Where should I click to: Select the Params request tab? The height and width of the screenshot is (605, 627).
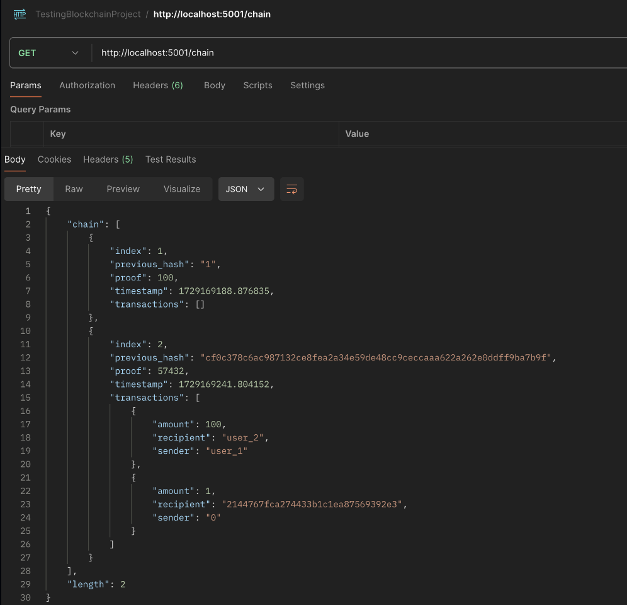[26, 85]
